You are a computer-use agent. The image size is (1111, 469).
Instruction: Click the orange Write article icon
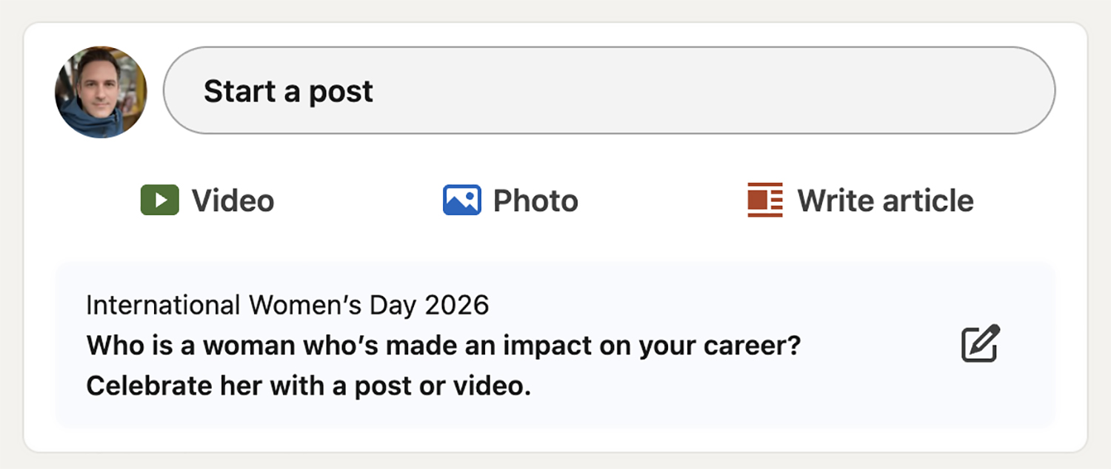point(765,200)
